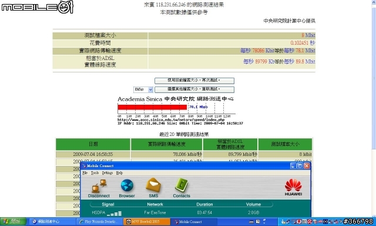Maximize the Mobile Connect window
Screen dimensions: 376x226
(300, 166)
